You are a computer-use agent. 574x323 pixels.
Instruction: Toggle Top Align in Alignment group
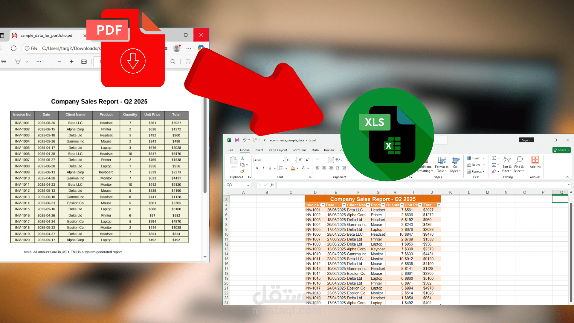[x=317, y=160]
